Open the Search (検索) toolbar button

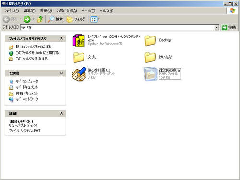click(55, 19)
